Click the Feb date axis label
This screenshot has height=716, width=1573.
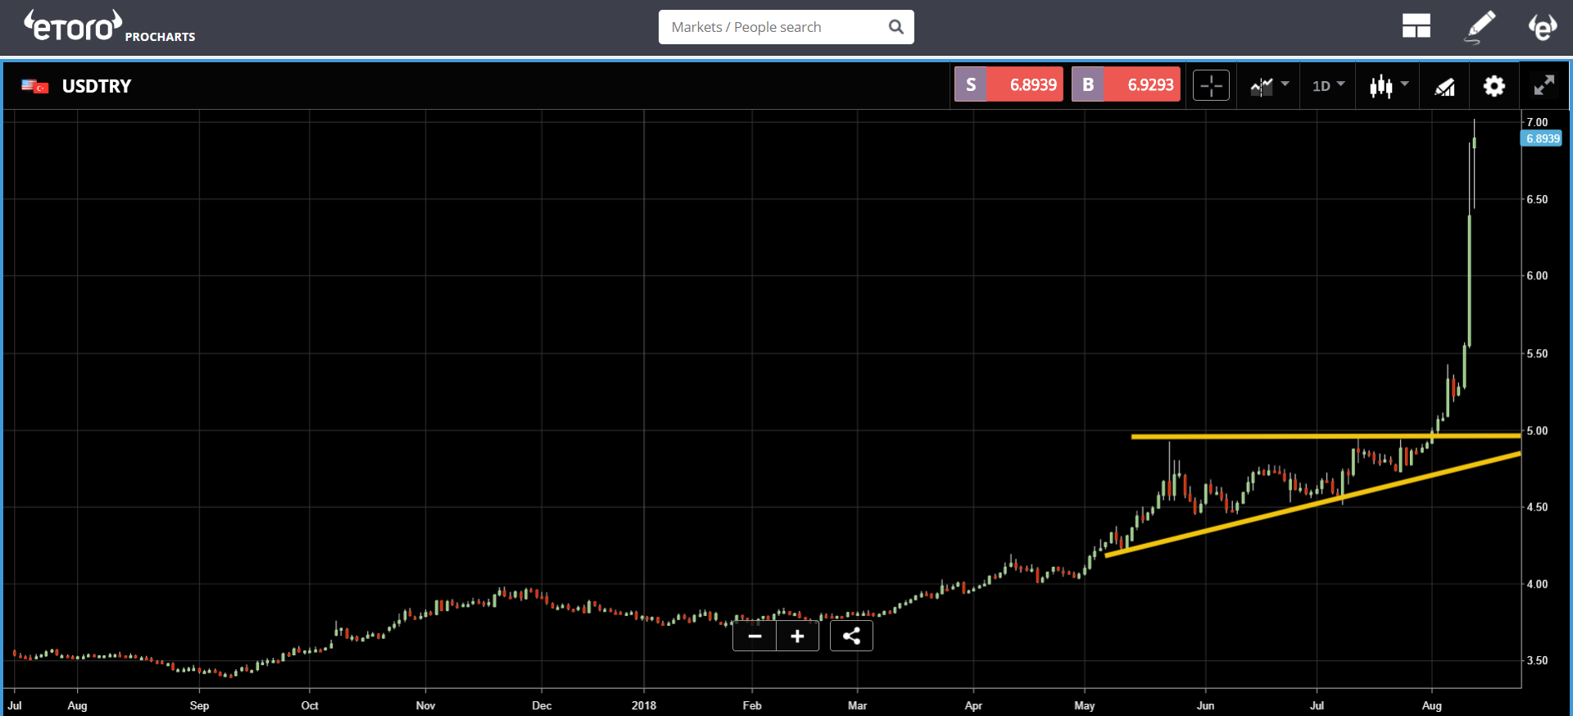coord(752,705)
